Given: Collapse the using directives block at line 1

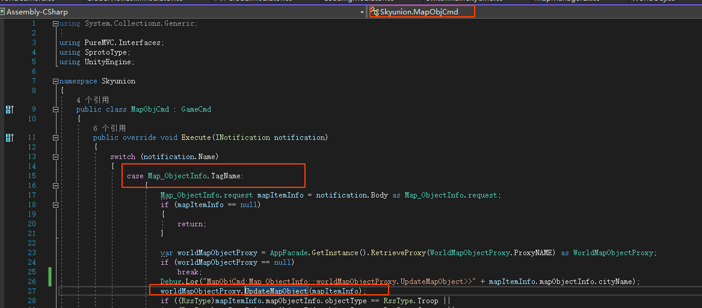Looking at the screenshot, I should coord(56,24).
